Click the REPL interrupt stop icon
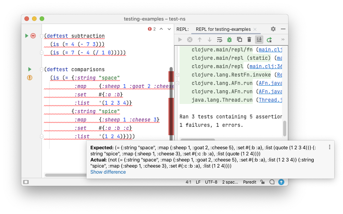 [190, 40]
